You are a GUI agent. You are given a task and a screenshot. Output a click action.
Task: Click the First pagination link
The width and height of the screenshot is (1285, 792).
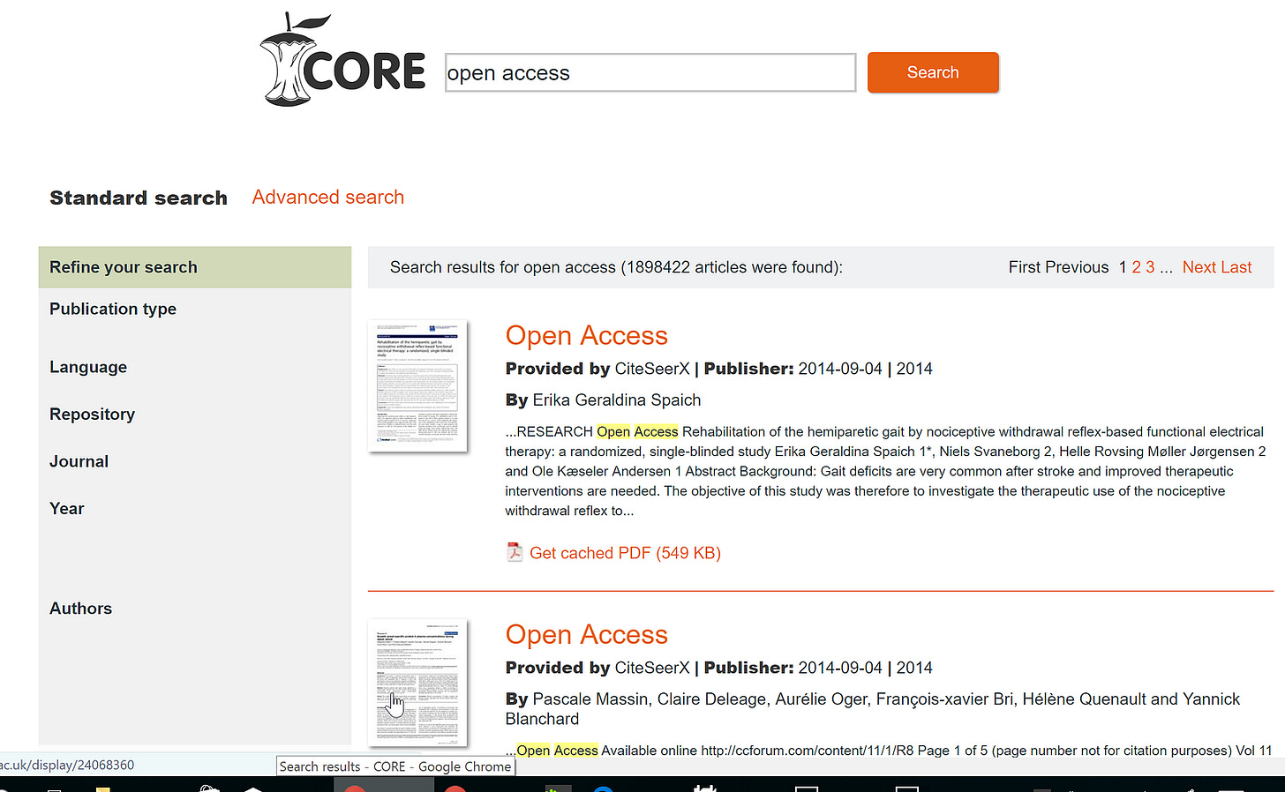(x=1025, y=267)
